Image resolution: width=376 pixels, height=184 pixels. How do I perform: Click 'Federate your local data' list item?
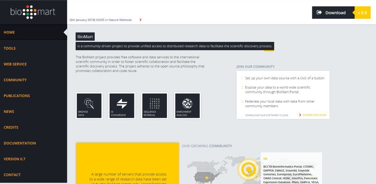[280, 104]
